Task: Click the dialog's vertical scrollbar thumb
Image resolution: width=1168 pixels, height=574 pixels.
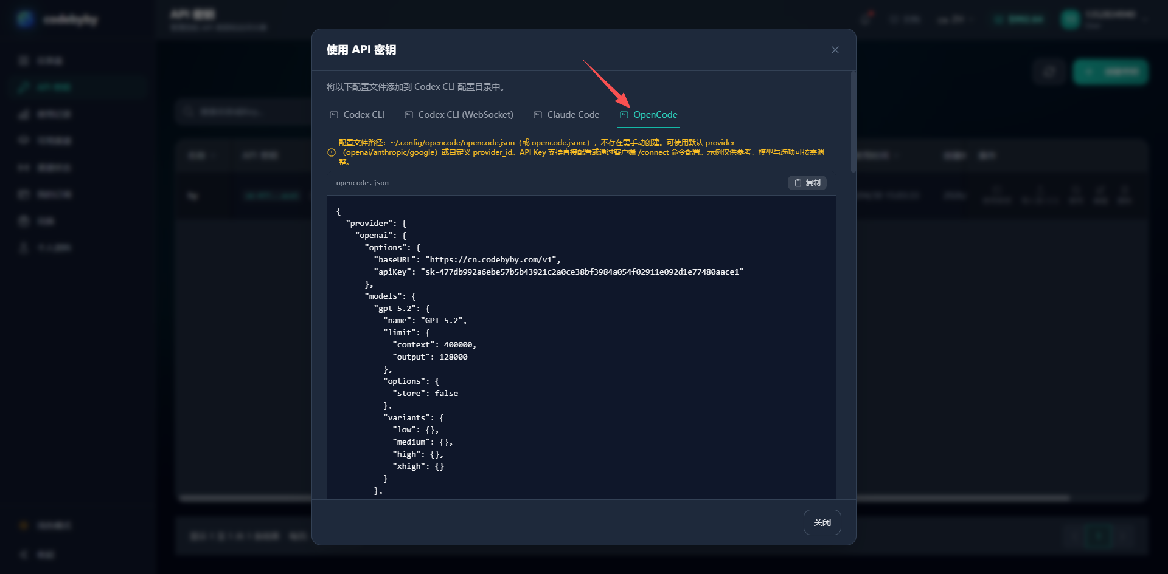Action: pyautogui.click(x=853, y=121)
